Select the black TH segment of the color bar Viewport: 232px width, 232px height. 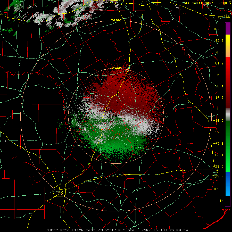[228, 201]
